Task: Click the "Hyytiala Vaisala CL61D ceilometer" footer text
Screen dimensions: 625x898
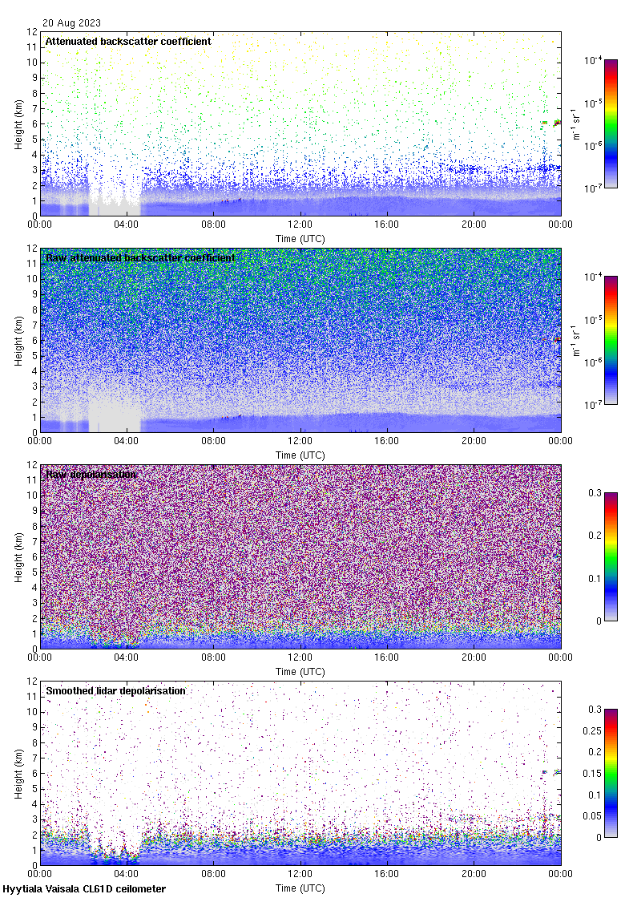Action: tap(84, 889)
